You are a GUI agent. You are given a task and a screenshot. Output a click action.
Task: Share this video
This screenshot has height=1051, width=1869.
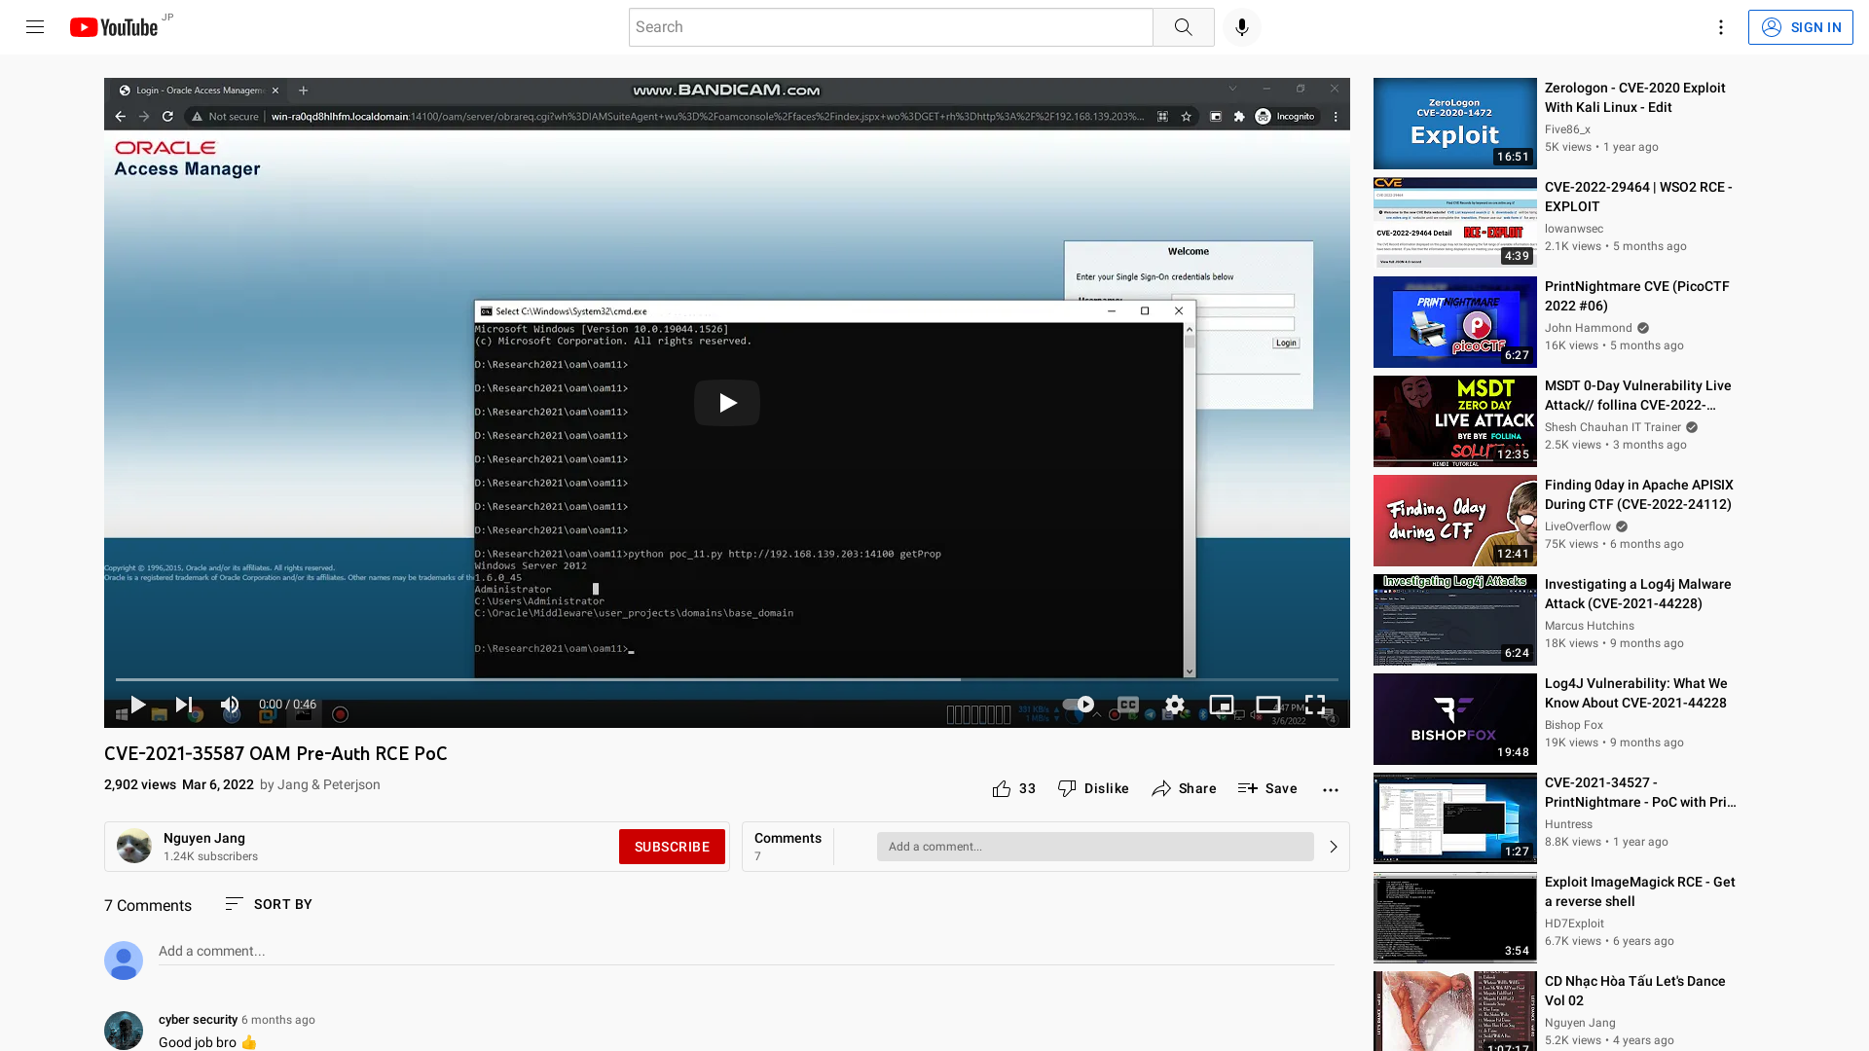[1184, 788]
